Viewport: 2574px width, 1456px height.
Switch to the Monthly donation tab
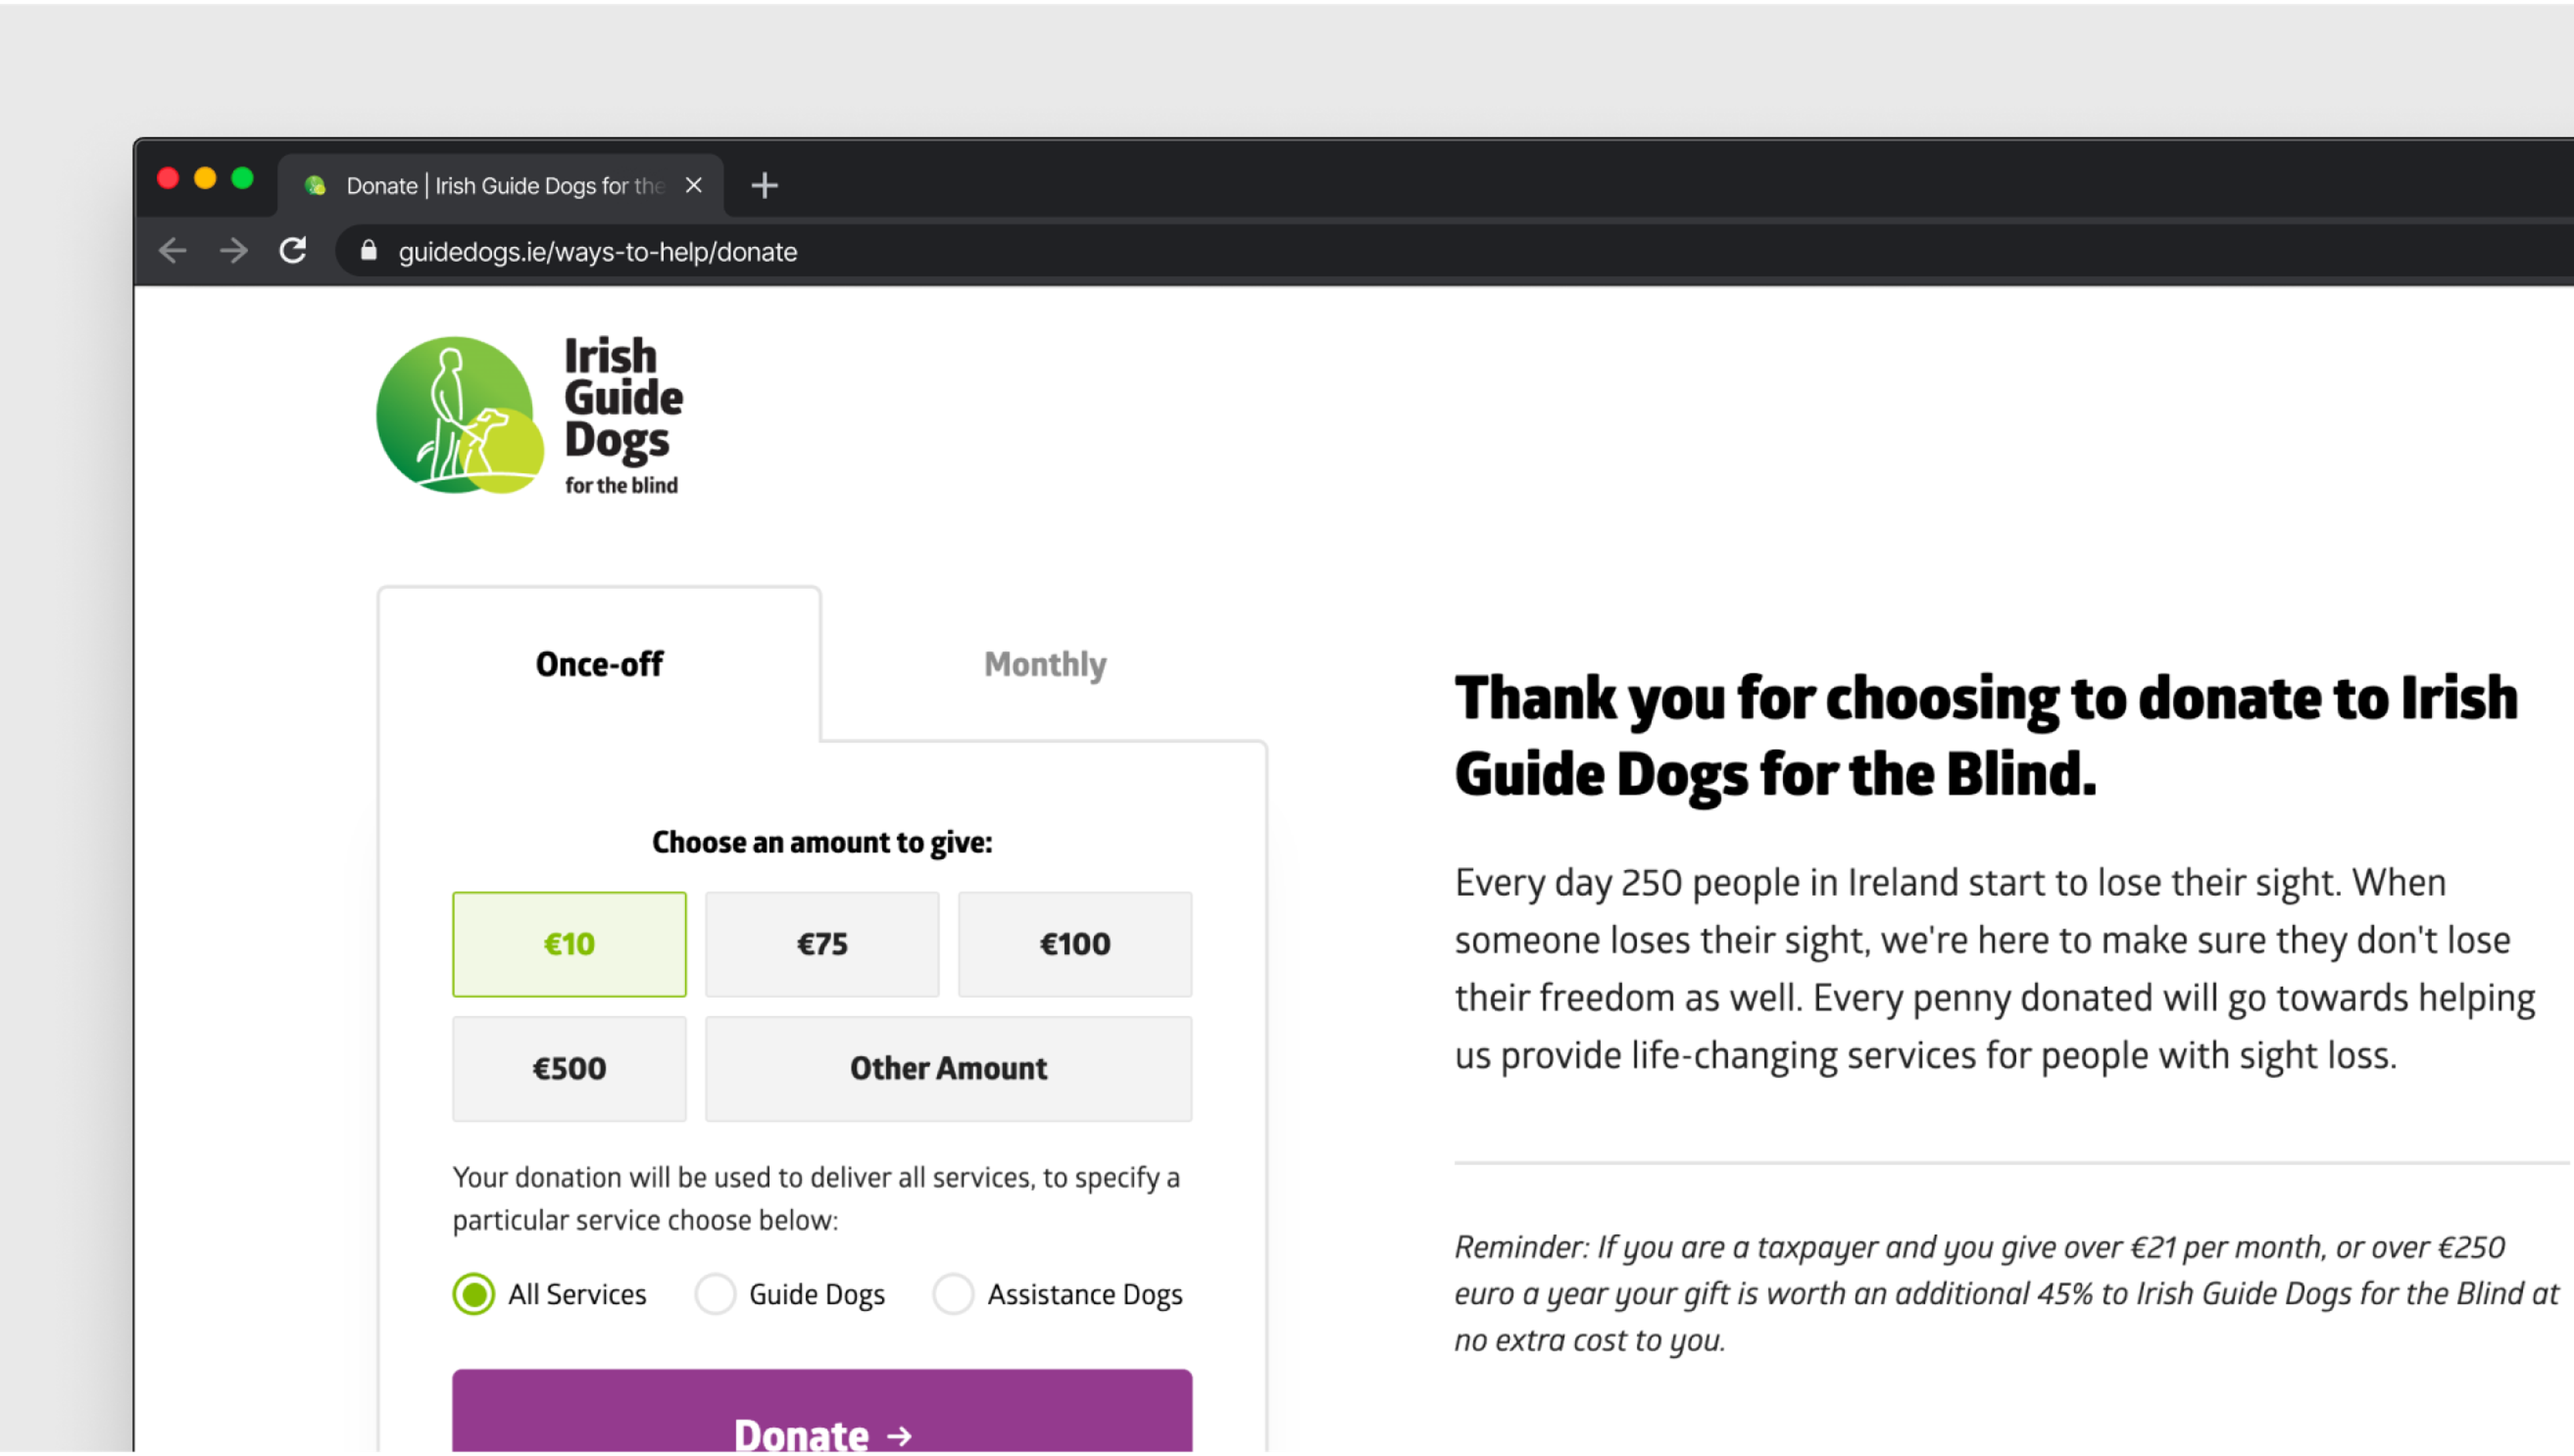1044,663
